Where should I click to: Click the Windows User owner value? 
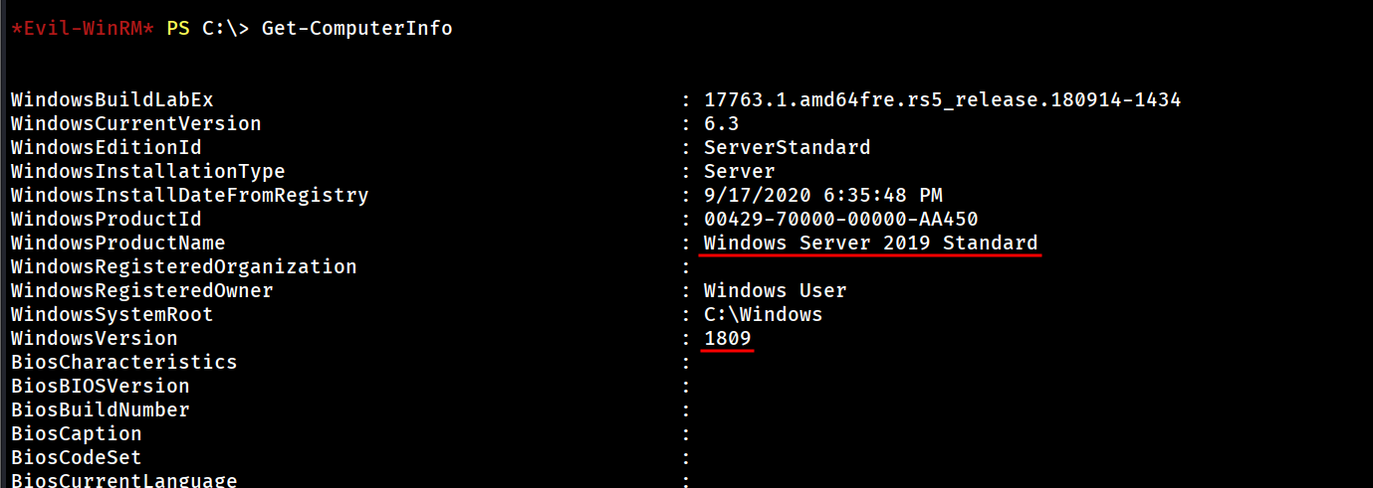(775, 291)
